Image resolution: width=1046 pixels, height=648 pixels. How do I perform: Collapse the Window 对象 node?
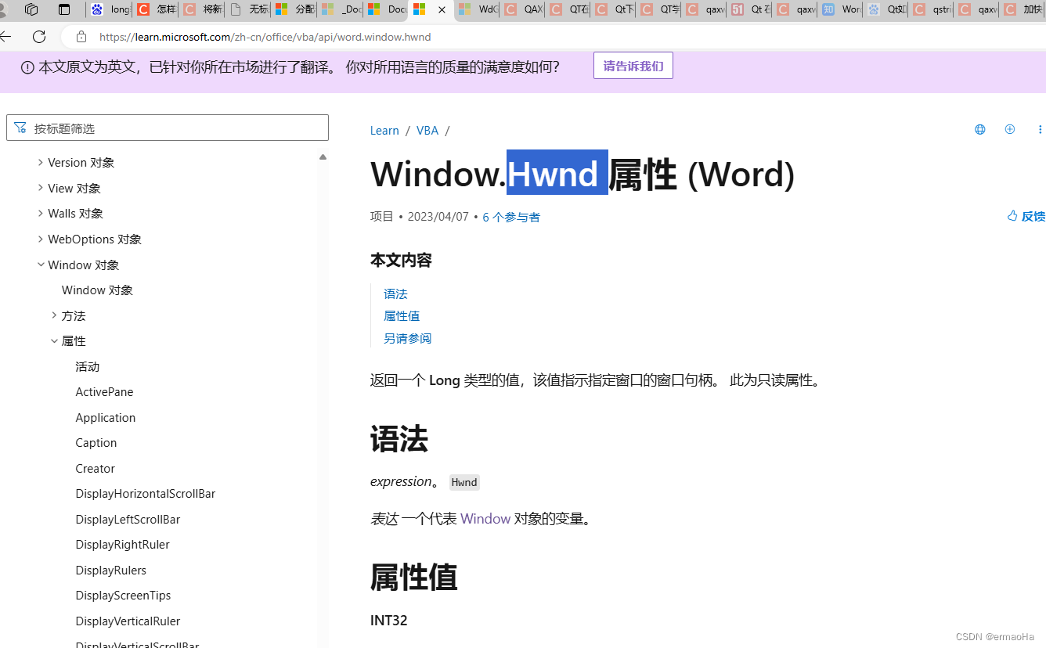coord(41,265)
